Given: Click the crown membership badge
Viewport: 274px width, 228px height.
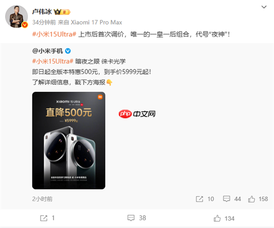Looking at the screenshot, I should pos(62,12).
